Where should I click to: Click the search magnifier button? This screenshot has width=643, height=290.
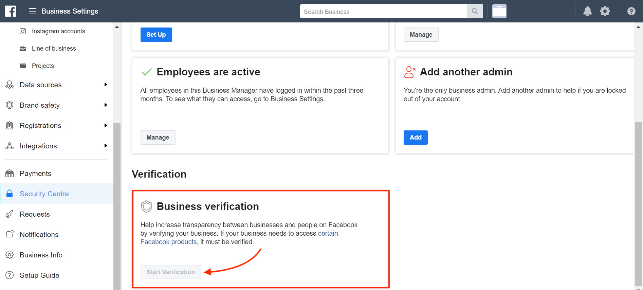coord(475,11)
